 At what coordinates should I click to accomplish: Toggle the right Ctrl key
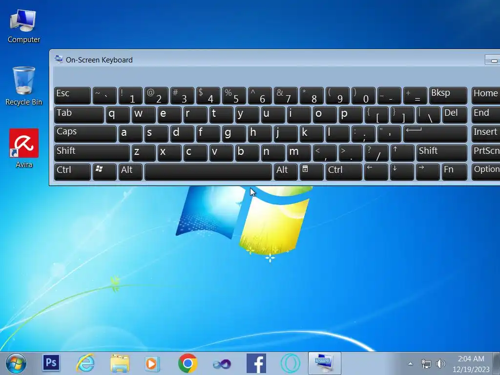[x=344, y=172]
